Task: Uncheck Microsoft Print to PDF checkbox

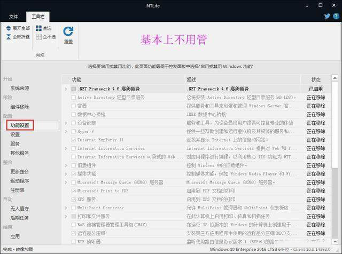Action: [x=74, y=191]
